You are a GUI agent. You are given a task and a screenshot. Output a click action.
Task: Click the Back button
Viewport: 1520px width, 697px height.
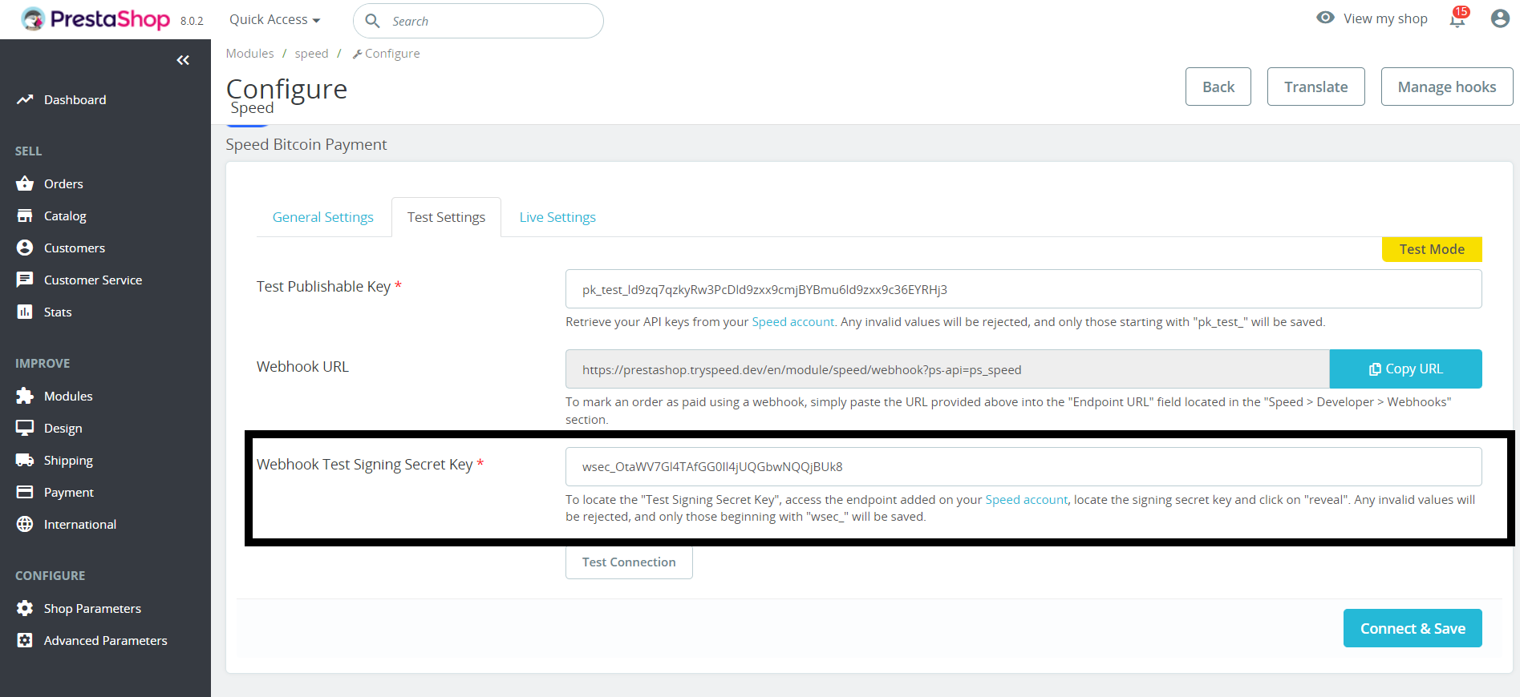1218,87
